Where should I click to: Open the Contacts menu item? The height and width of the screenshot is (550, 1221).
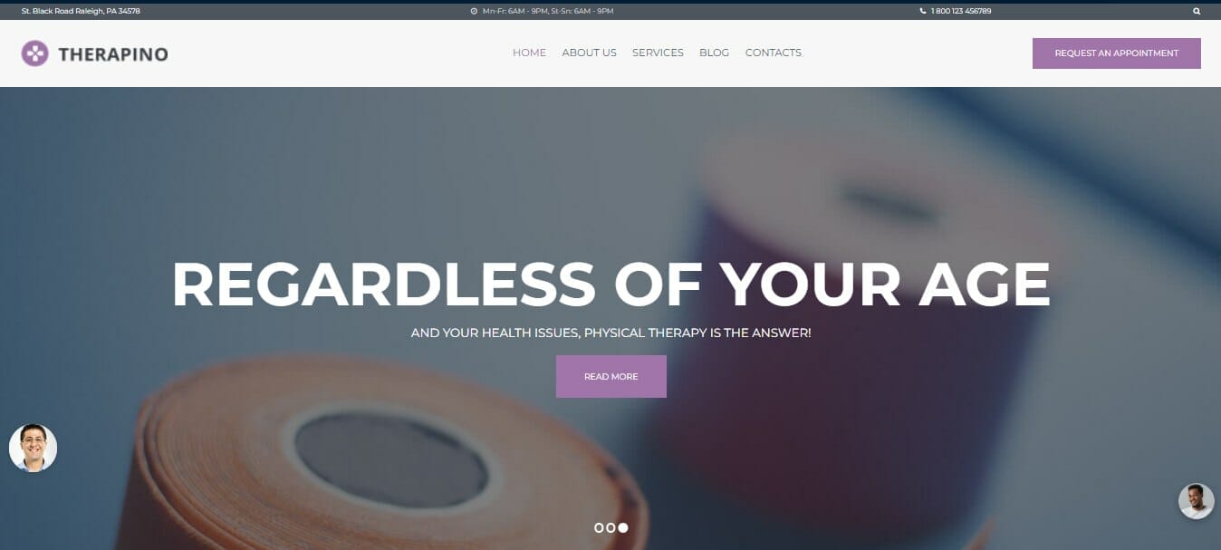pos(774,53)
